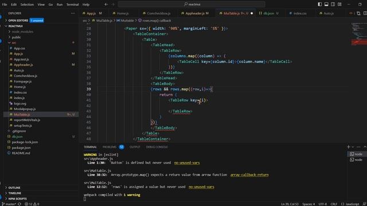Open package-lock.json in Explorer
This screenshot has width=367, height=206.
25,142
